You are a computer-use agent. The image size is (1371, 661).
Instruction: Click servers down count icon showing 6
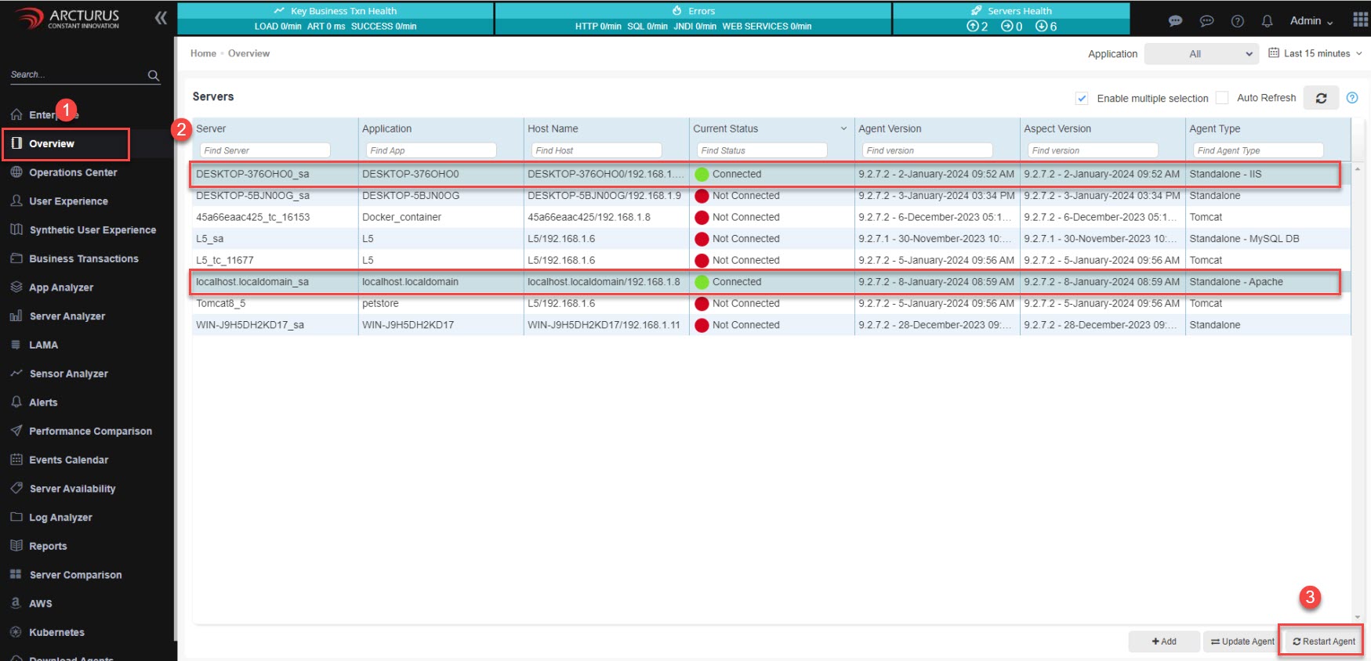click(1041, 26)
